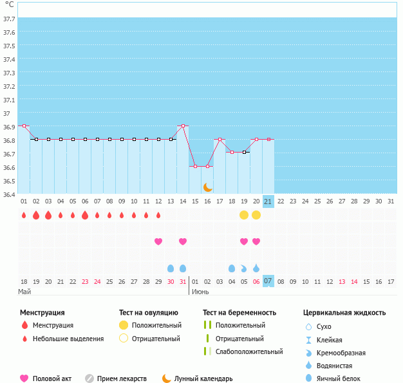Screen dimensions: 403x383
Task: Click cervical fluid icon on cycle day 18
Action: pyautogui.click(x=232, y=268)
